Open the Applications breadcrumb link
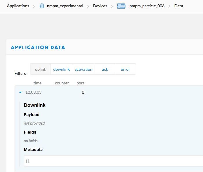 point(18,6)
